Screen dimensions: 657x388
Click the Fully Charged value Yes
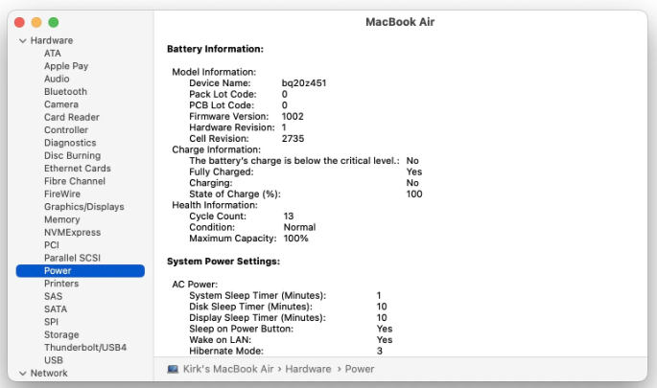pyautogui.click(x=414, y=172)
